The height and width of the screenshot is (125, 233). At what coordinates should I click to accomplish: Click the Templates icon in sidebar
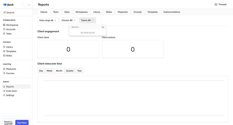pyautogui.click(x=4, y=51)
